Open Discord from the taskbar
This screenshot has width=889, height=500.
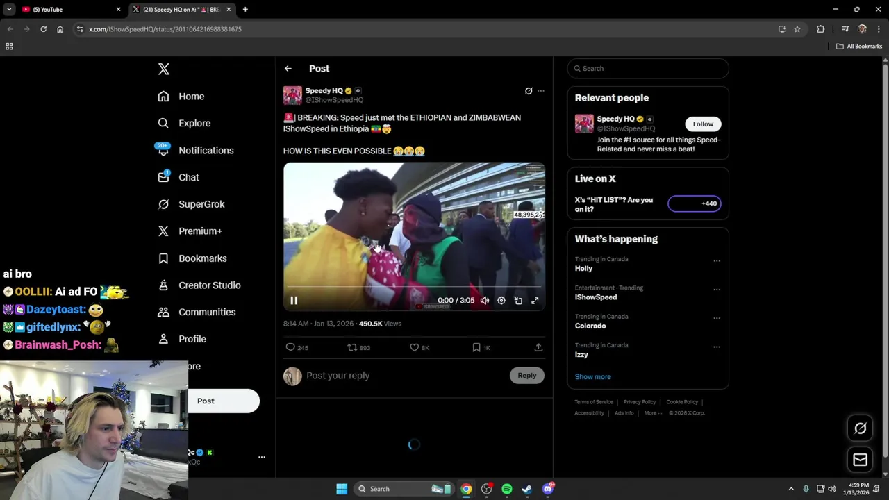[548, 489]
